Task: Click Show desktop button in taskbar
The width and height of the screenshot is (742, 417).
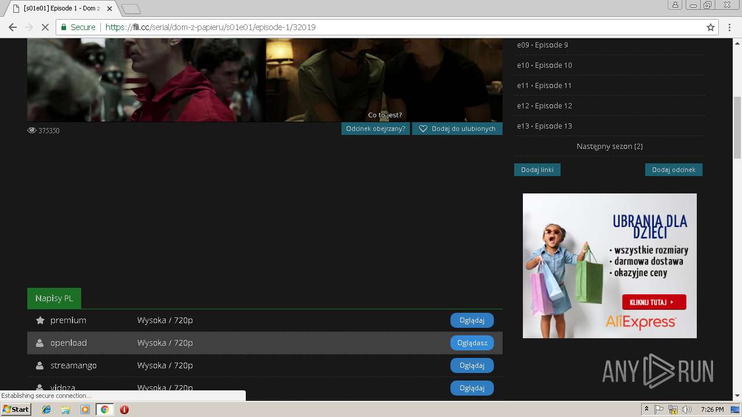Action: pyautogui.click(x=736, y=409)
